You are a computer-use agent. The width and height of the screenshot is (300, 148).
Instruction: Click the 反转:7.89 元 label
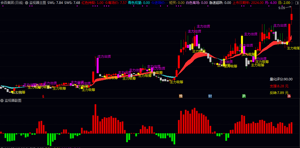click(x=279, y=93)
